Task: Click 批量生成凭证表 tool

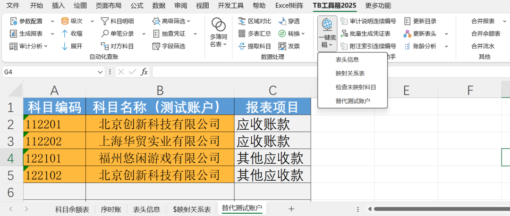Action: point(365,33)
